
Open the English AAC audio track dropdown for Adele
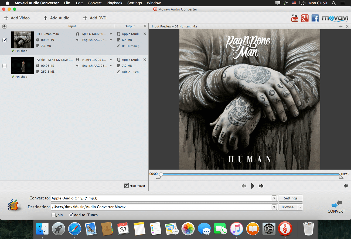(x=111, y=65)
